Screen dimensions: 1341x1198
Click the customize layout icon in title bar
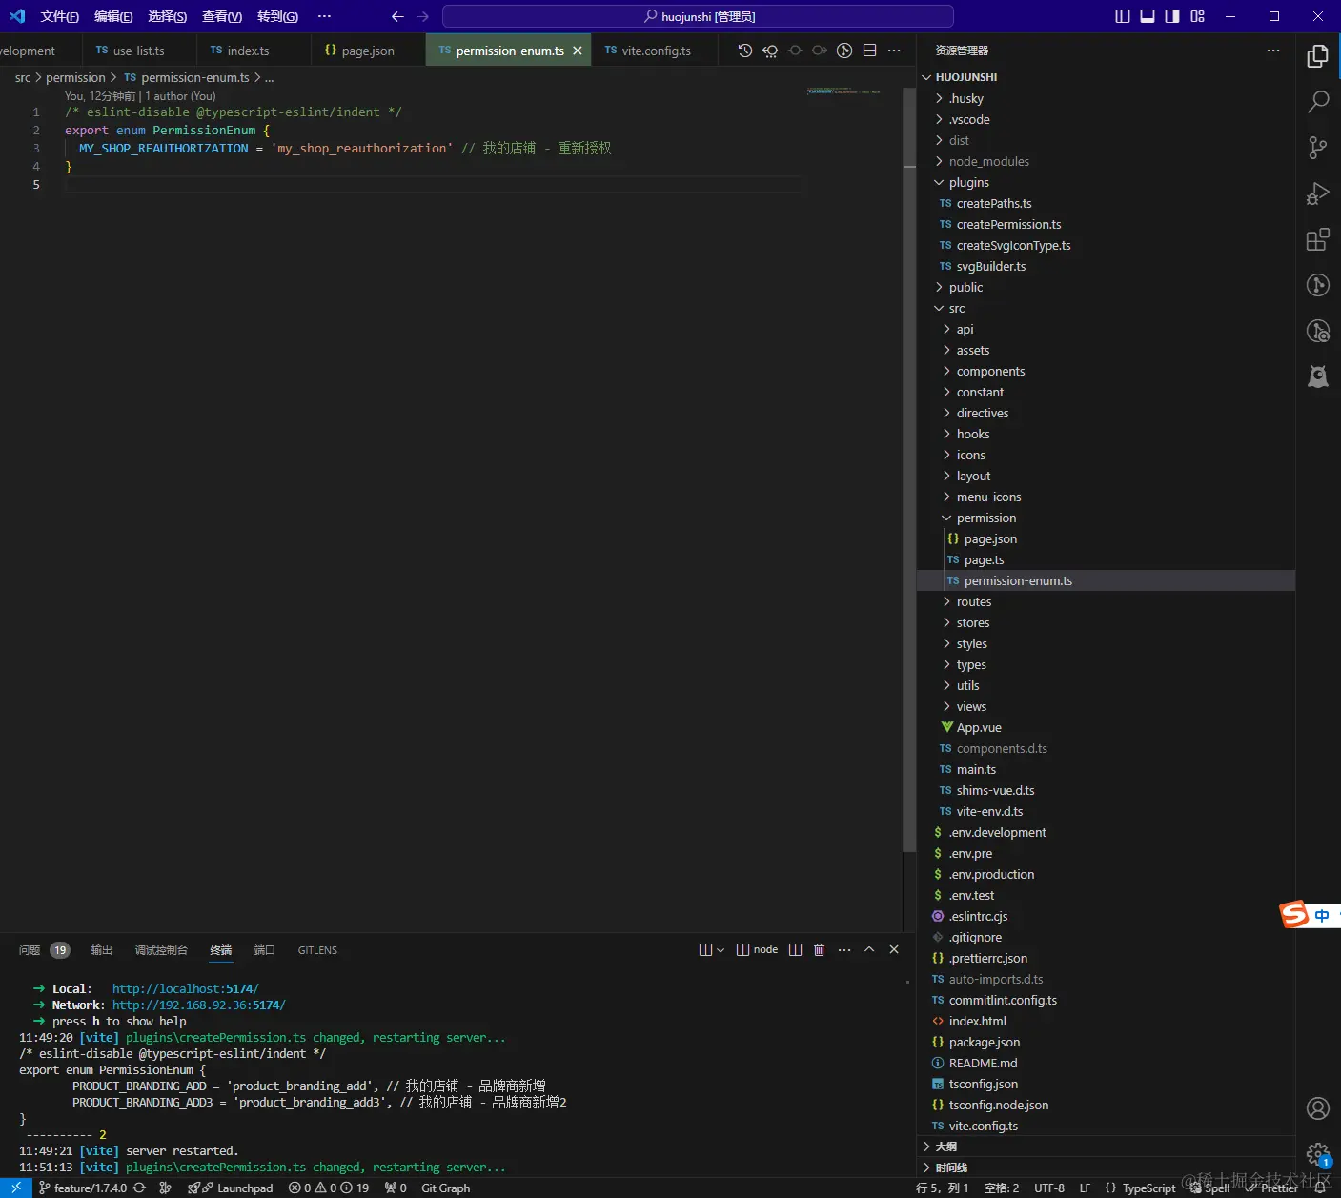tap(1198, 16)
